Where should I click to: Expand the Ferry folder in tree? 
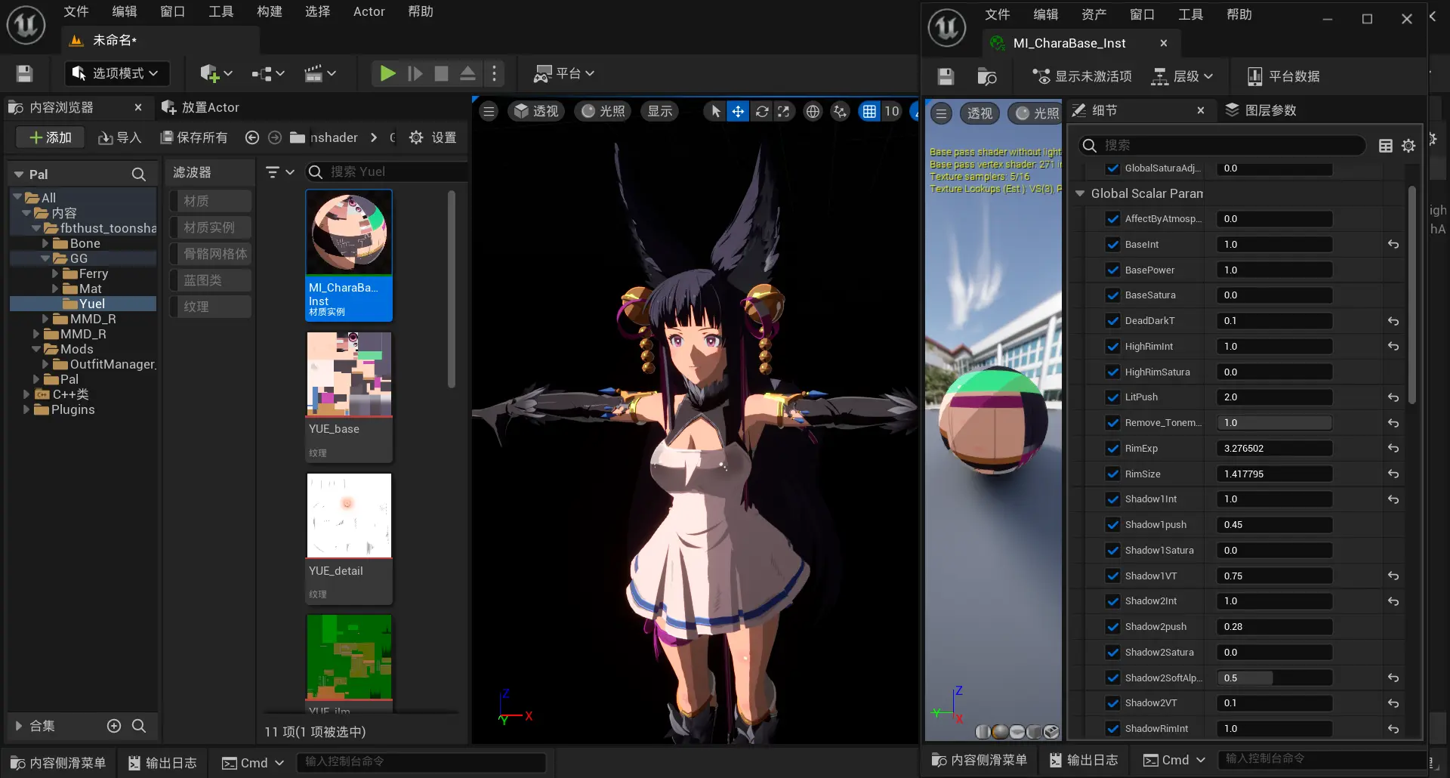[55, 273]
